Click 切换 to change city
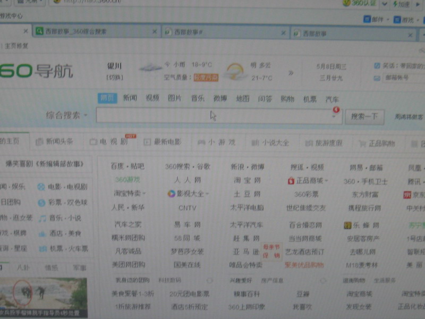 point(115,78)
